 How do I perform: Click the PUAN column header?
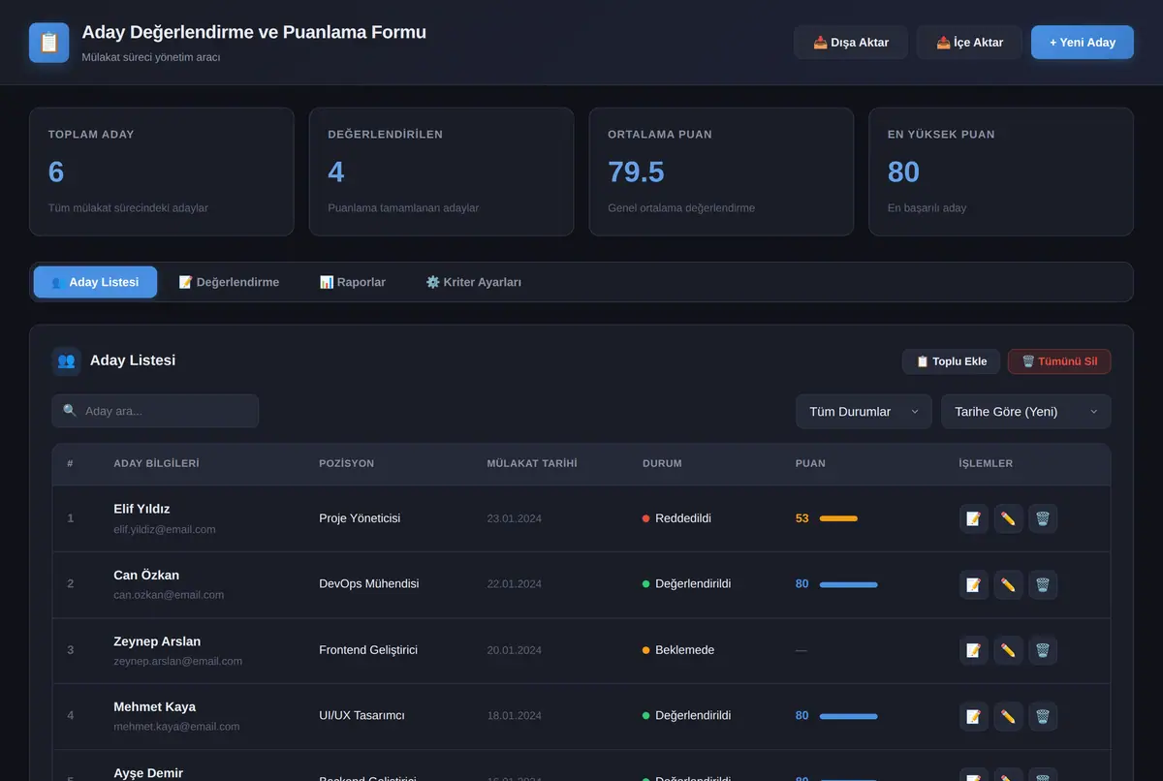coord(810,463)
